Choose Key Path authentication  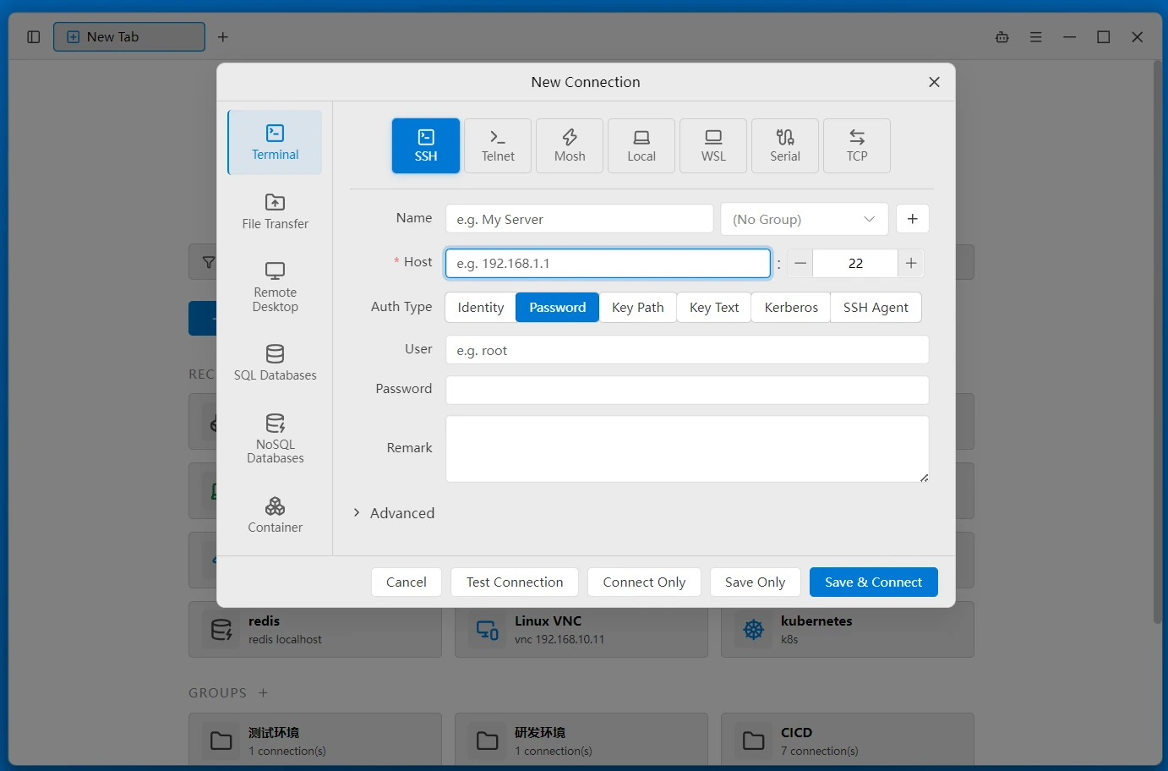click(638, 308)
